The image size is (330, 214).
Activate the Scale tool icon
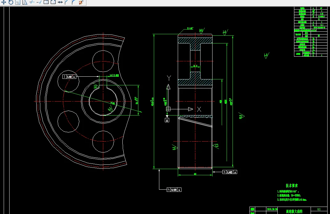coord(18,2)
